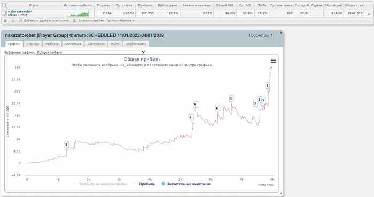Click the $162,013 total stake cell
Screen dimensions: 374x197
tap(355, 13)
